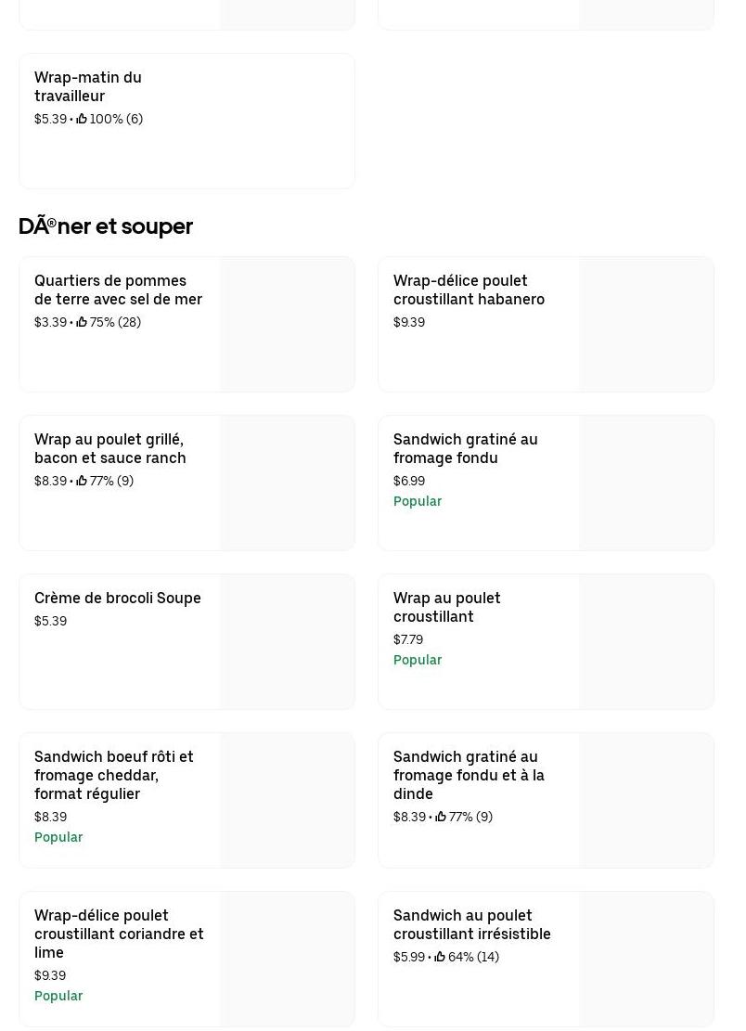Click Popular label on Sandwich boeuf rôti
Image resolution: width=746 pixels, height=1031 pixels.
click(x=58, y=837)
